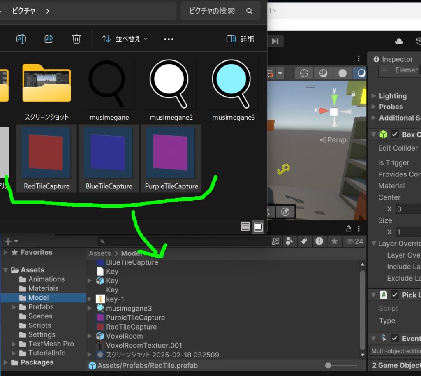This screenshot has height=376, width=421.
Task: Toggle the Box Collider enabled checkbox
Action: [394, 134]
